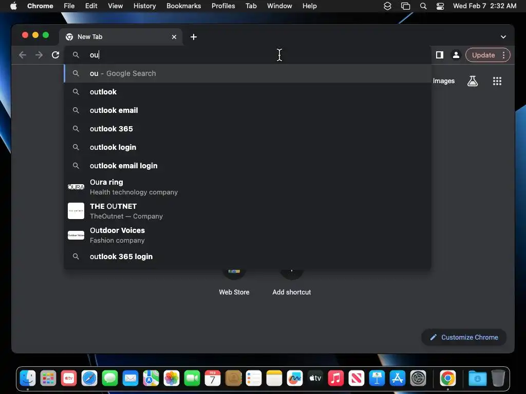The width and height of the screenshot is (526, 394).
Task: Open Mail from the Dock
Action: point(130,379)
